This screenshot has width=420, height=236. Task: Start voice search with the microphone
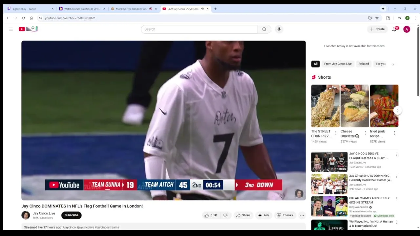(279, 29)
